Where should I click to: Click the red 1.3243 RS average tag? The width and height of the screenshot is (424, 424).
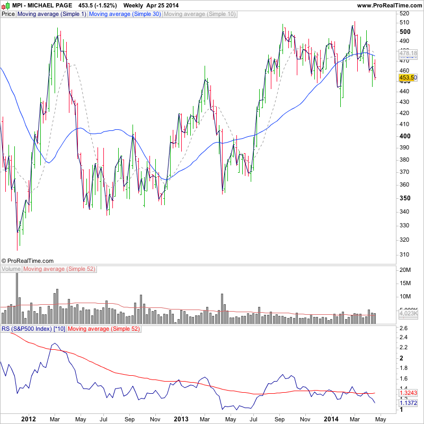[408, 393]
